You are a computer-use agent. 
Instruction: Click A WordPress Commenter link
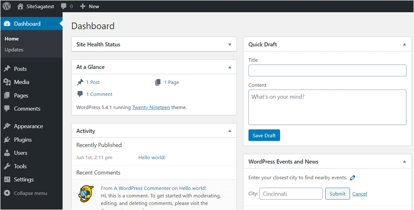pyautogui.click(x=142, y=188)
